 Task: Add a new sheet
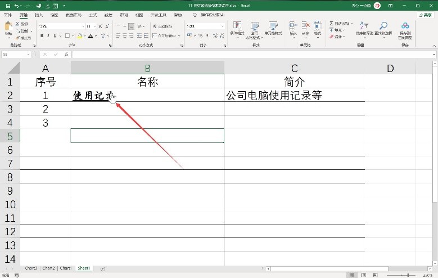pos(103,268)
